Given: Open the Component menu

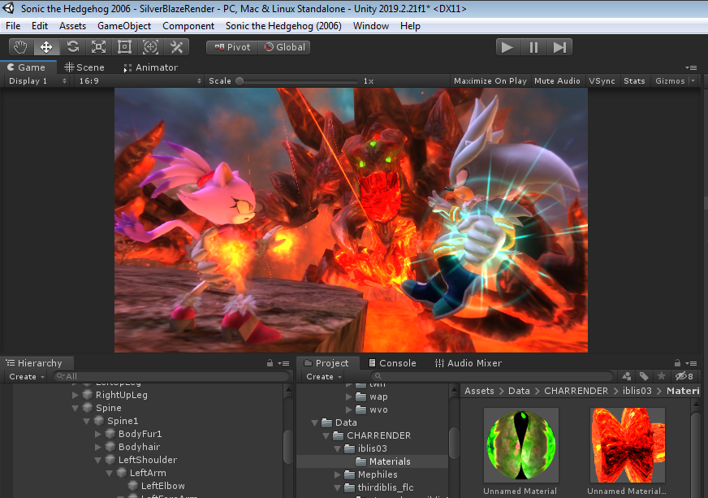Looking at the screenshot, I should tap(188, 26).
